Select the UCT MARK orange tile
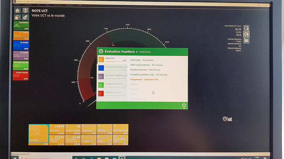 click(21, 36)
